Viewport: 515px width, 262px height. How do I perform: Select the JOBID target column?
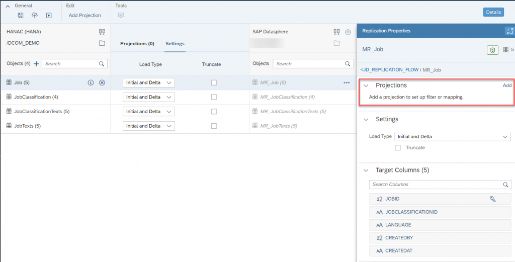tap(440, 199)
